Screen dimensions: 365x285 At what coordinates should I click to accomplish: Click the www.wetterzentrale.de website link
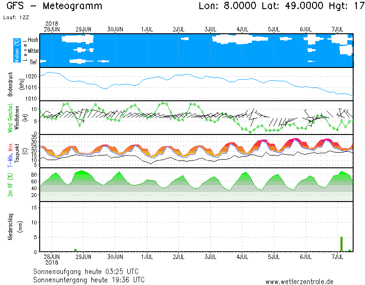click(x=299, y=281)
